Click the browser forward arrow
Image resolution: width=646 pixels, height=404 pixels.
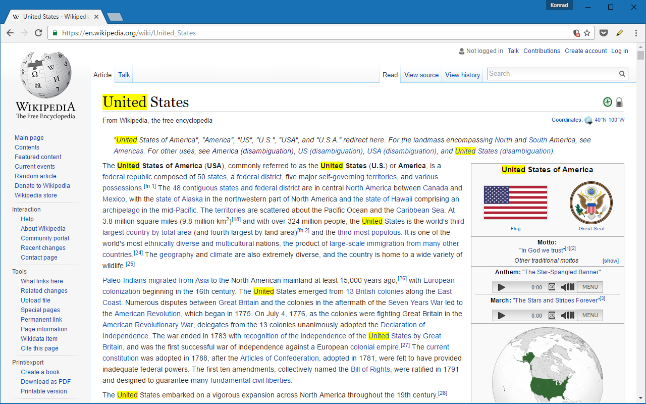24,33
